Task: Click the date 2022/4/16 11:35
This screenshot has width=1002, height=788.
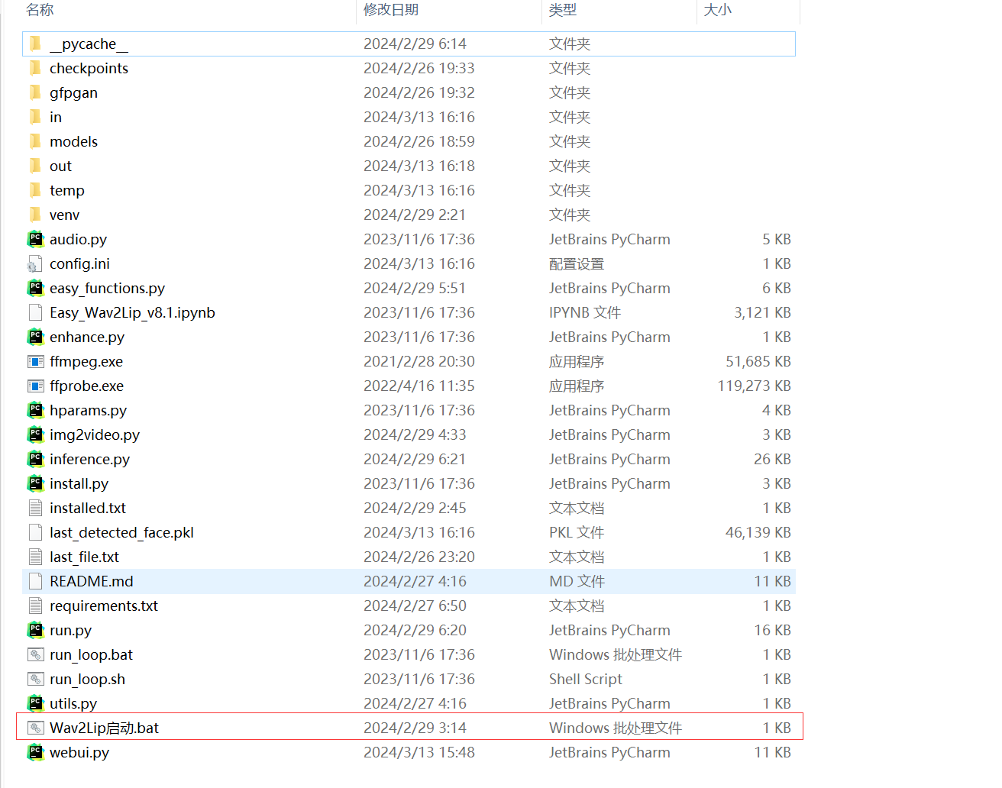Action: (x=419, y=386)
